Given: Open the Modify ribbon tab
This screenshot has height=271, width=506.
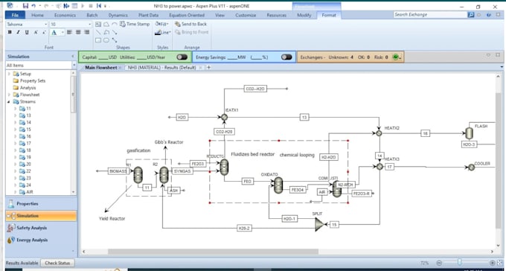Looking at the screenshot, I should (x=304, y=15).
